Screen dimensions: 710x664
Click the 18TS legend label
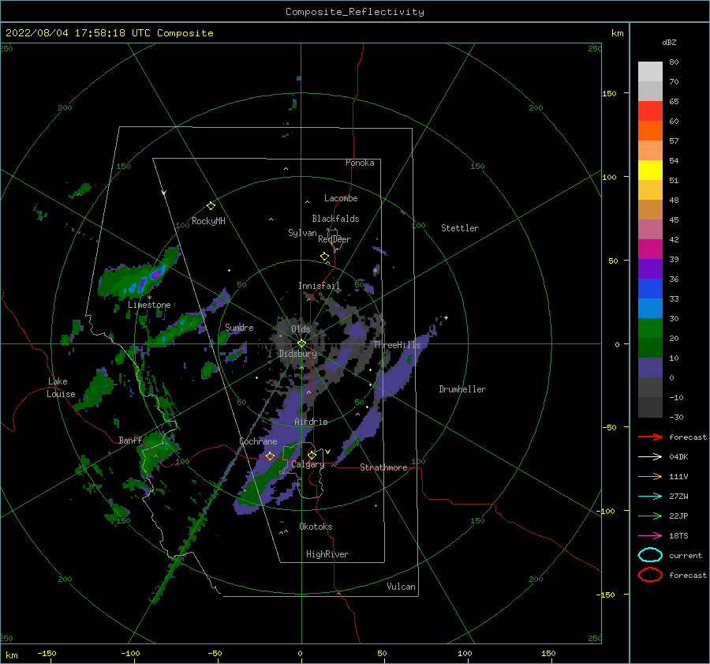pyautogui.click(x=678, y=535)
